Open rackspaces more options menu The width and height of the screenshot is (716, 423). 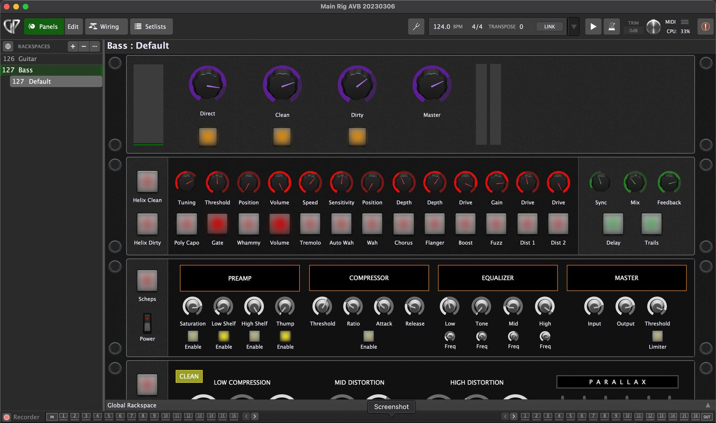click(x=95, y=46)
